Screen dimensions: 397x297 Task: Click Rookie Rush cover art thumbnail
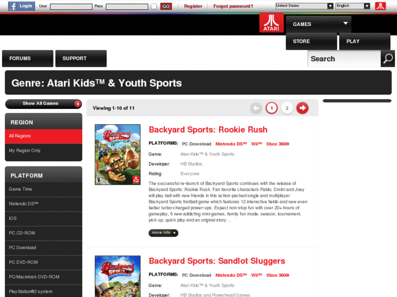point(117,154)
